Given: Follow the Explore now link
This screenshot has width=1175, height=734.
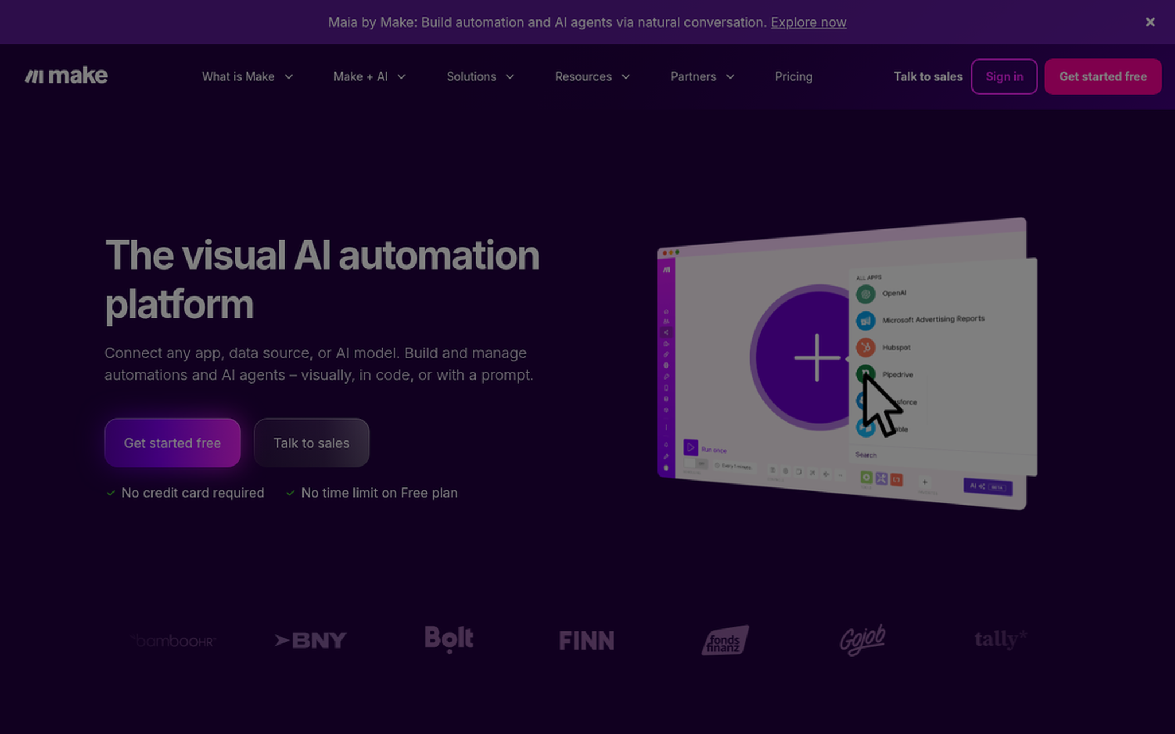Looking at the screenshot, I should point(808,22).
